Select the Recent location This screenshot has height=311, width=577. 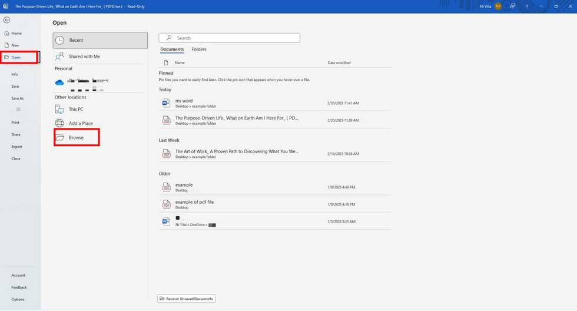point(100,40)
